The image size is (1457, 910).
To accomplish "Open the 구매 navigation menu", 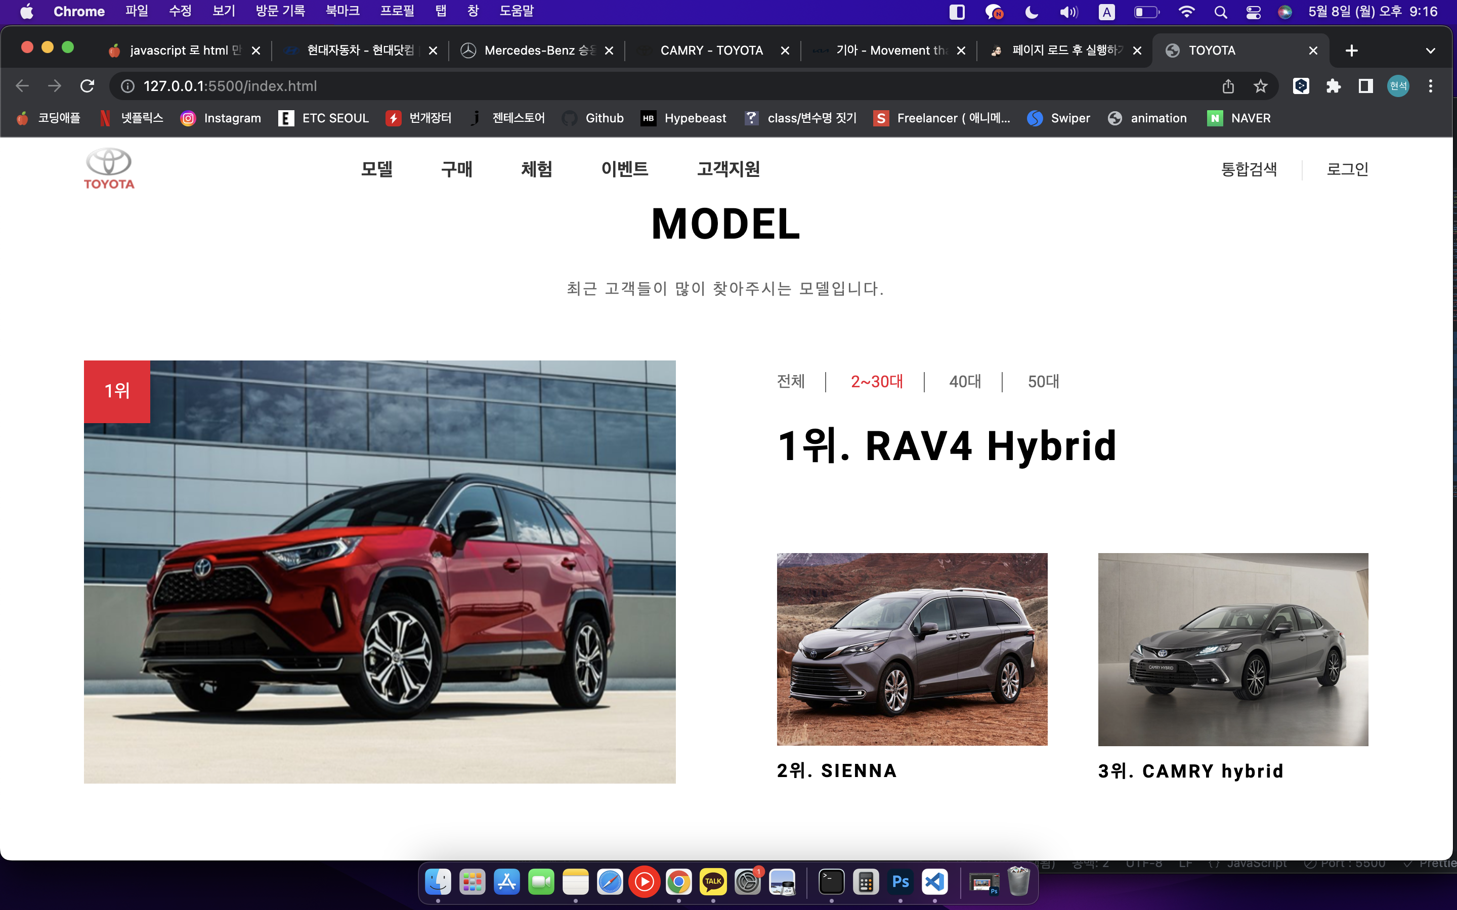I will (456, 169).
